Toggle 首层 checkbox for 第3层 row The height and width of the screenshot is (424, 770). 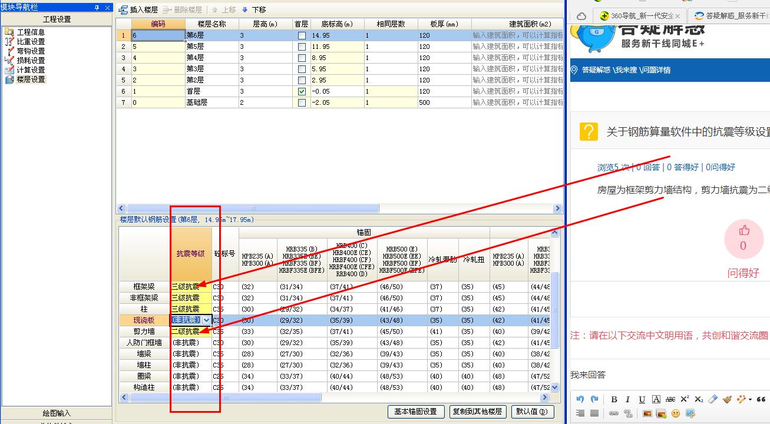click(x=302, y=69)
